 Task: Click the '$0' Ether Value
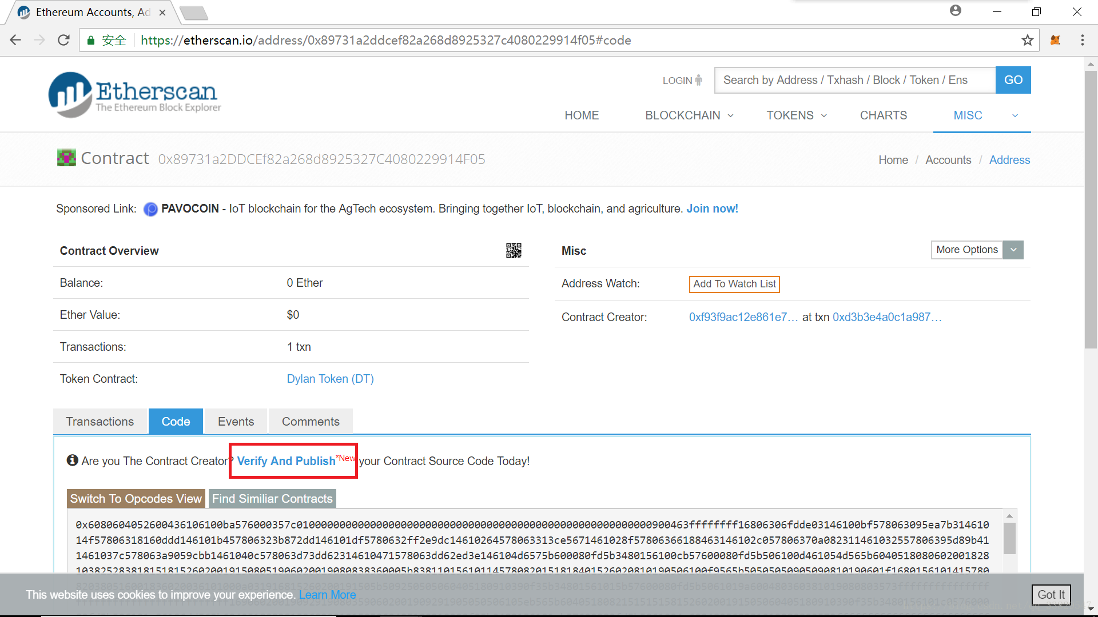293,315
